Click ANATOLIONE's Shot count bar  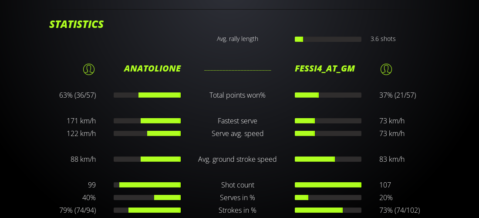pyautogui.click(x=147, y=185)
